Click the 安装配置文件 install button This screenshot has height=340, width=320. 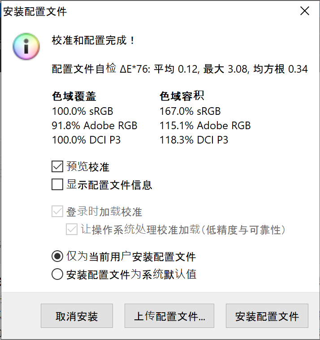point(267,316)
